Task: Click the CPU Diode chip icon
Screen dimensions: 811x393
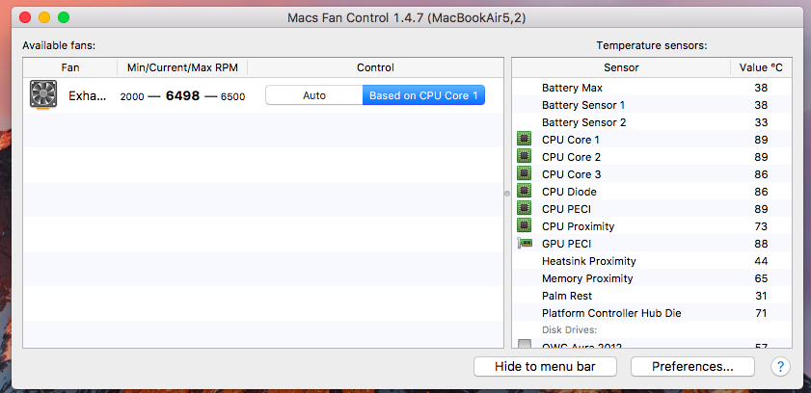Action: 524,191
